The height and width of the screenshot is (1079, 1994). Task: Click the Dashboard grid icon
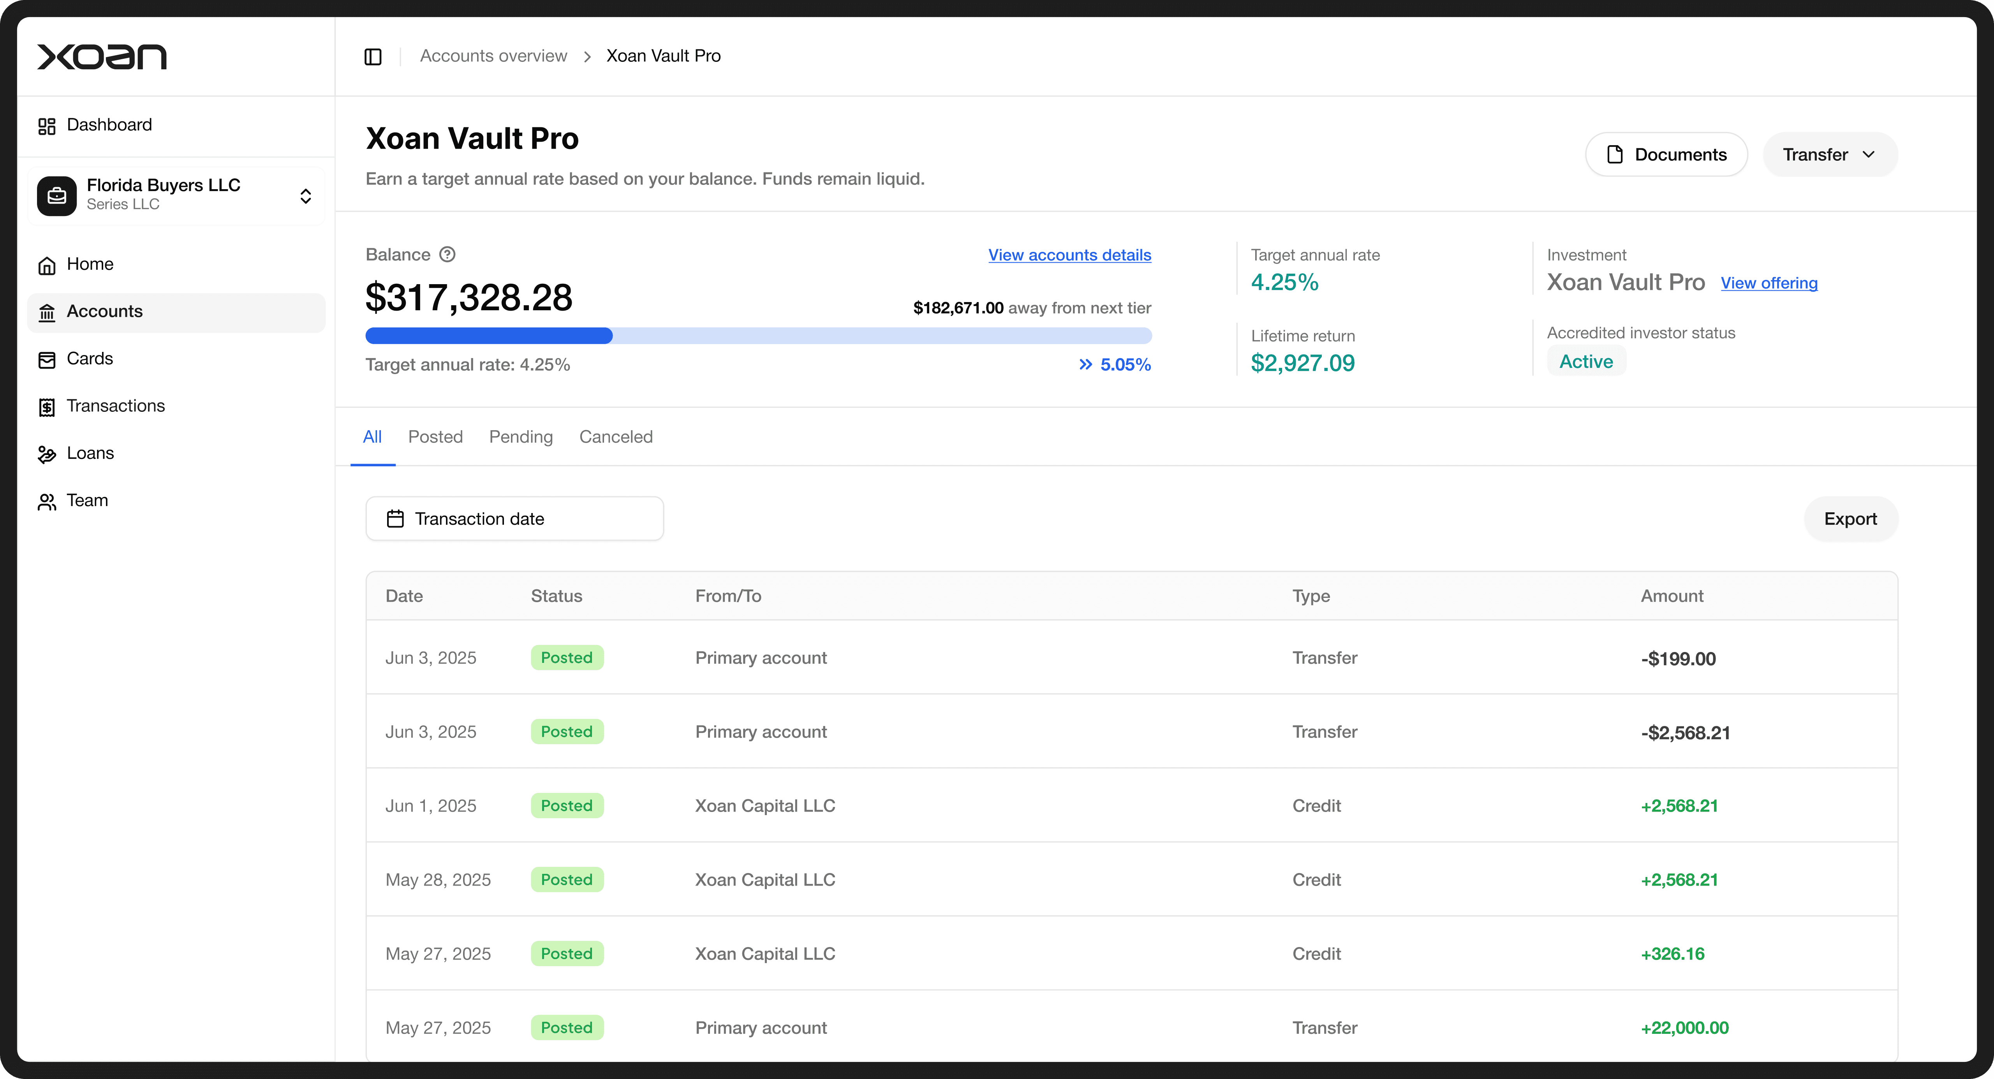coord(46,126)
